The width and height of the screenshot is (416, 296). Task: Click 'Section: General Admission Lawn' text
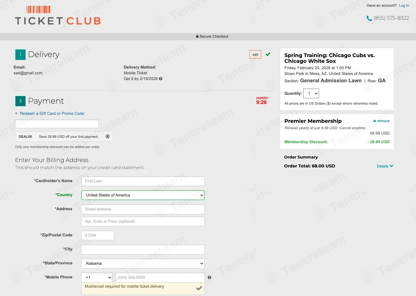323,81
